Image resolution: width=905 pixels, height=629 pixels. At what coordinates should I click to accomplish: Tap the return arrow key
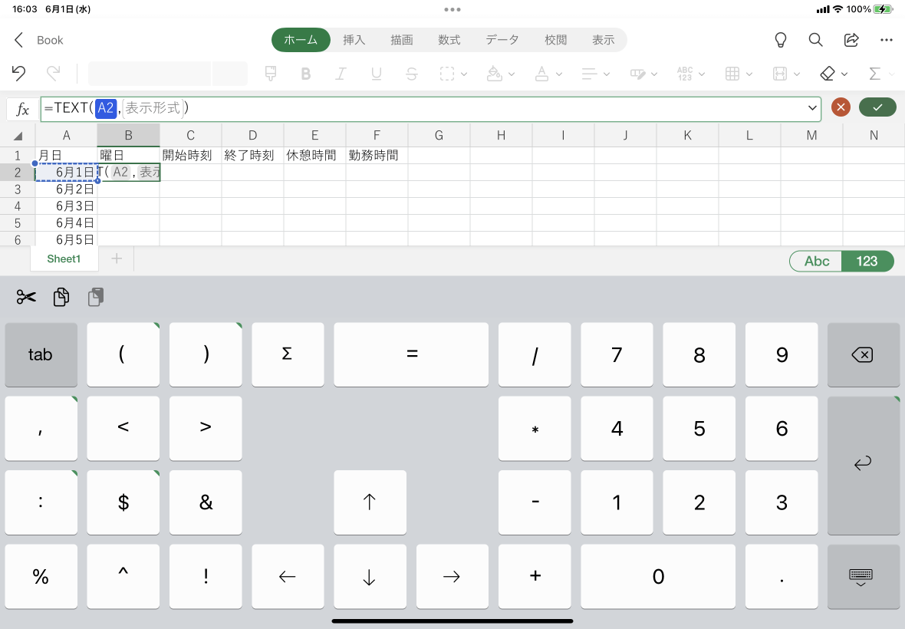coord(863,465)
